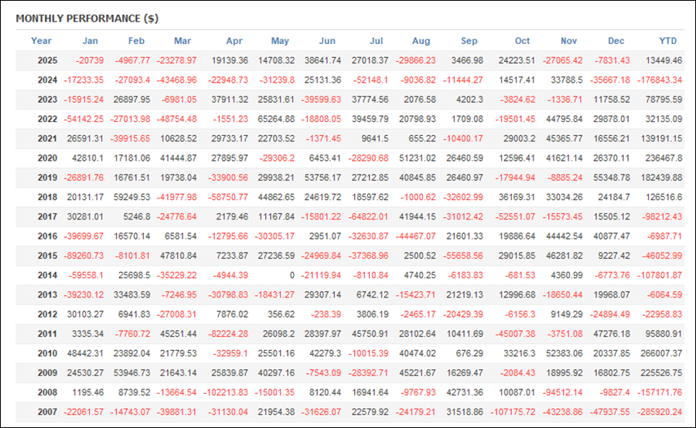
Task: Click the Sep column header
Action: point(469,41)
